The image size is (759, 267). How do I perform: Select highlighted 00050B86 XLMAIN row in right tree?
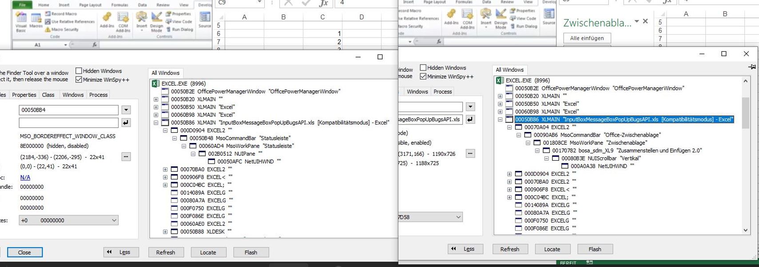[x=624, y=120]
